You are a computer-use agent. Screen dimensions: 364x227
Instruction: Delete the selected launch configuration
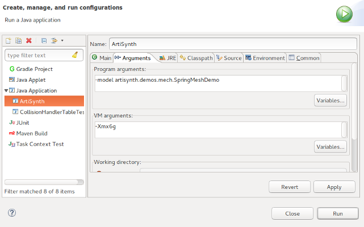coord(28,41)
